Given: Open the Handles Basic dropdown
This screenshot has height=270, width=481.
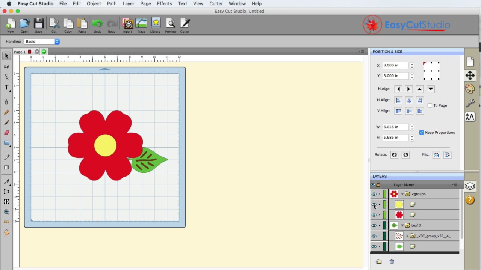Looking at the screenshot, I should (x=42, y=42).
